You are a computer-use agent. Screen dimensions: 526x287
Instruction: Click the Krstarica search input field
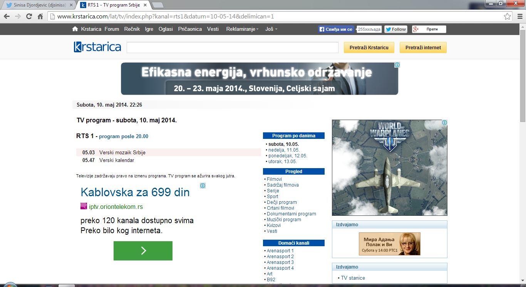(232, 47)
